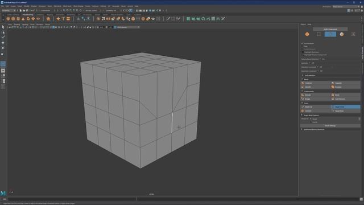
Task: Choose the Lasso select tool in toolbox
Action: point(3,32)
